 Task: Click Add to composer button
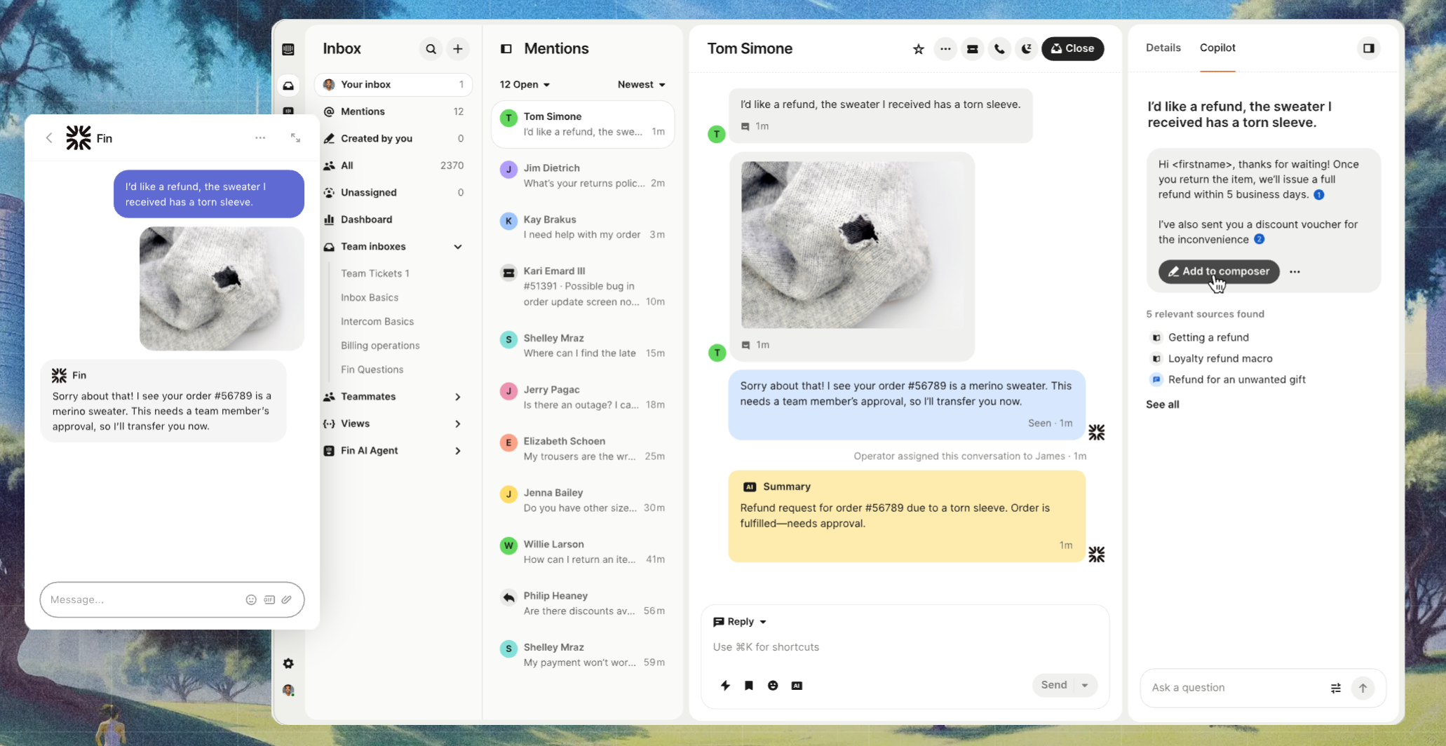click(1219, 271)
